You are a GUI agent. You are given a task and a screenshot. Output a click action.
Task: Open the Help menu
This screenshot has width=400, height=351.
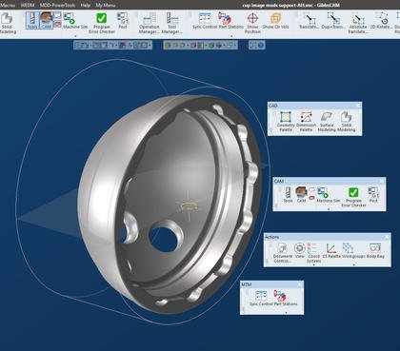[86, 5]
